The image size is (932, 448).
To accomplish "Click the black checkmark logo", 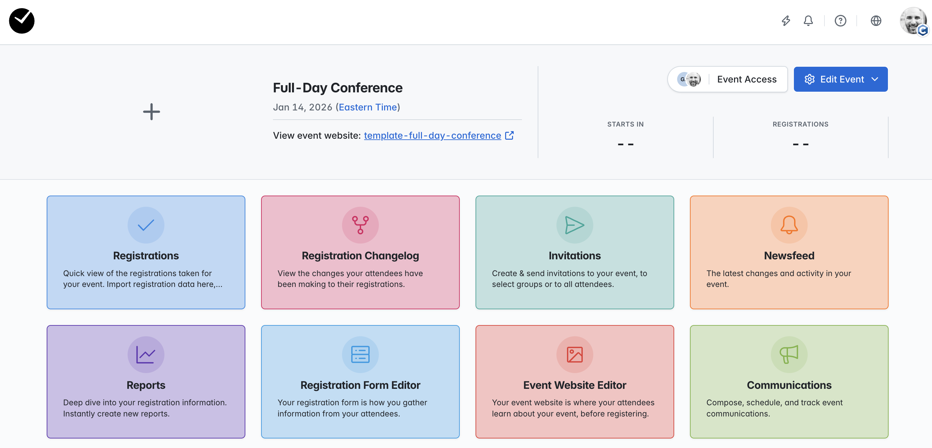I will tap(22, 21).
